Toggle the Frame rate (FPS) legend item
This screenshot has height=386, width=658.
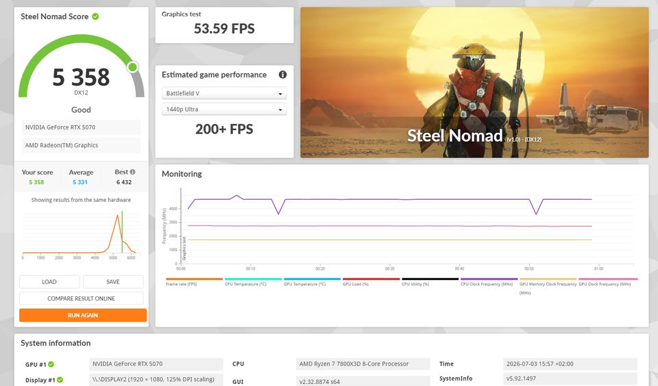(x=194, y=282)
